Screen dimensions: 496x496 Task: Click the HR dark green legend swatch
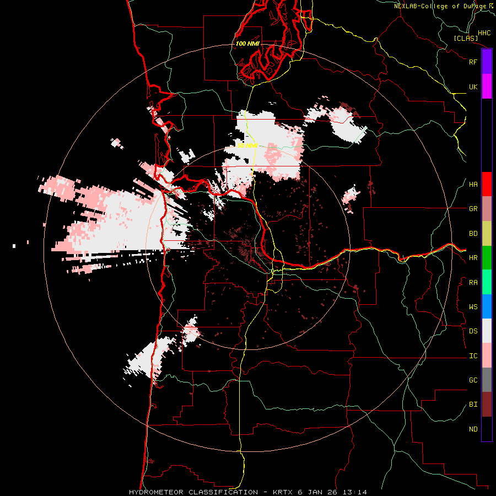(487, 258)
